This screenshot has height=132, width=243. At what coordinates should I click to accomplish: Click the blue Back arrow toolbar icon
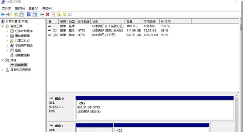3,14
